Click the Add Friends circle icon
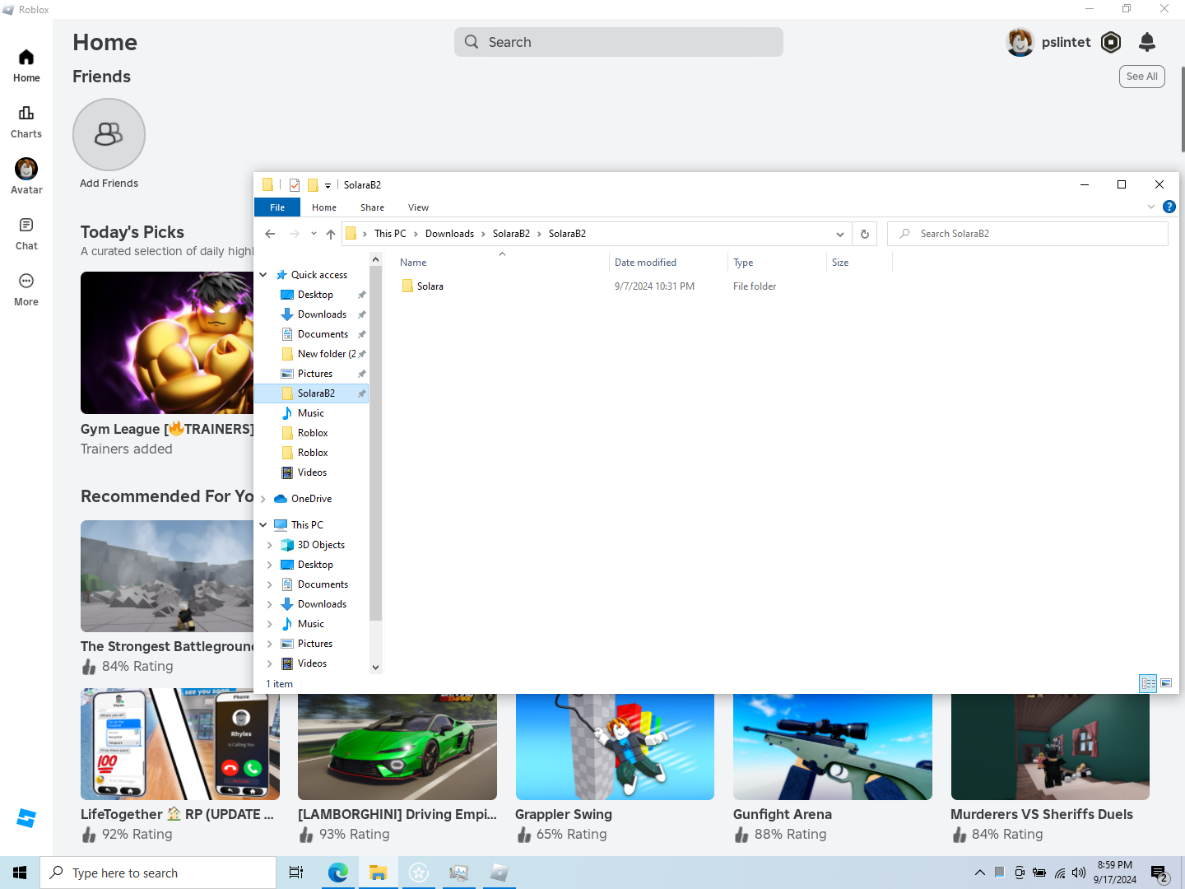 tap(109, 134)
